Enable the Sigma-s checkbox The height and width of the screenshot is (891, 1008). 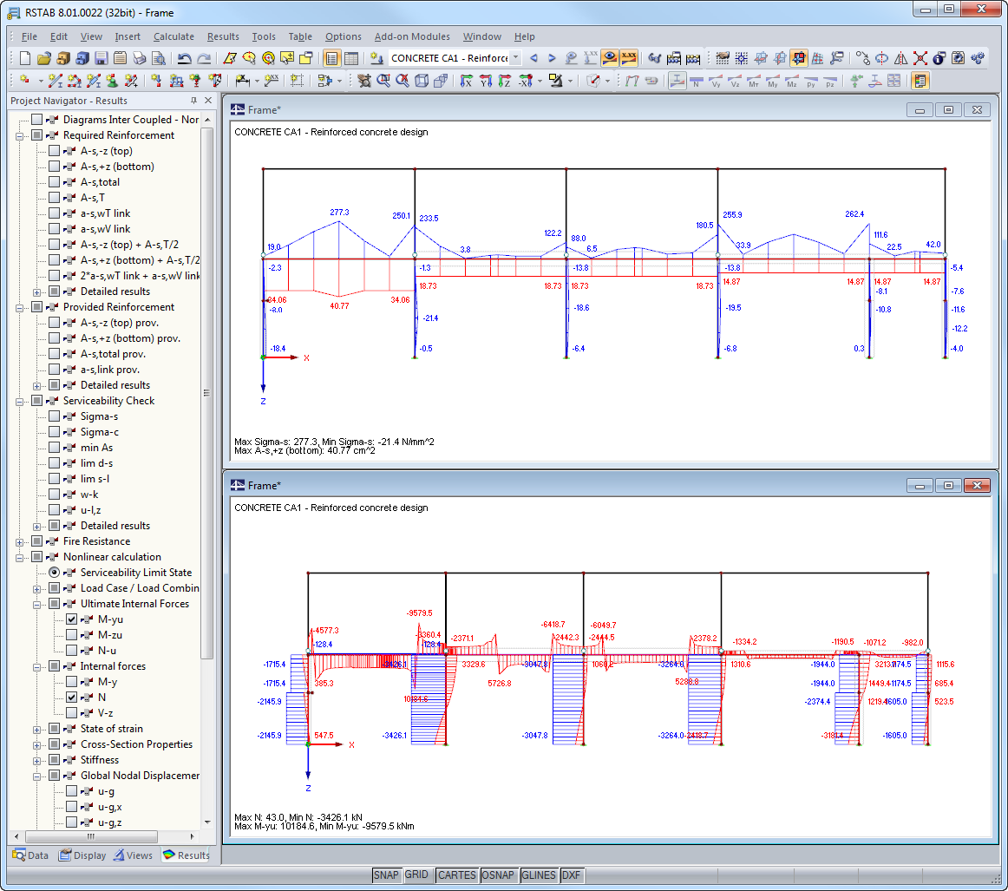click(x=55, y=416)
